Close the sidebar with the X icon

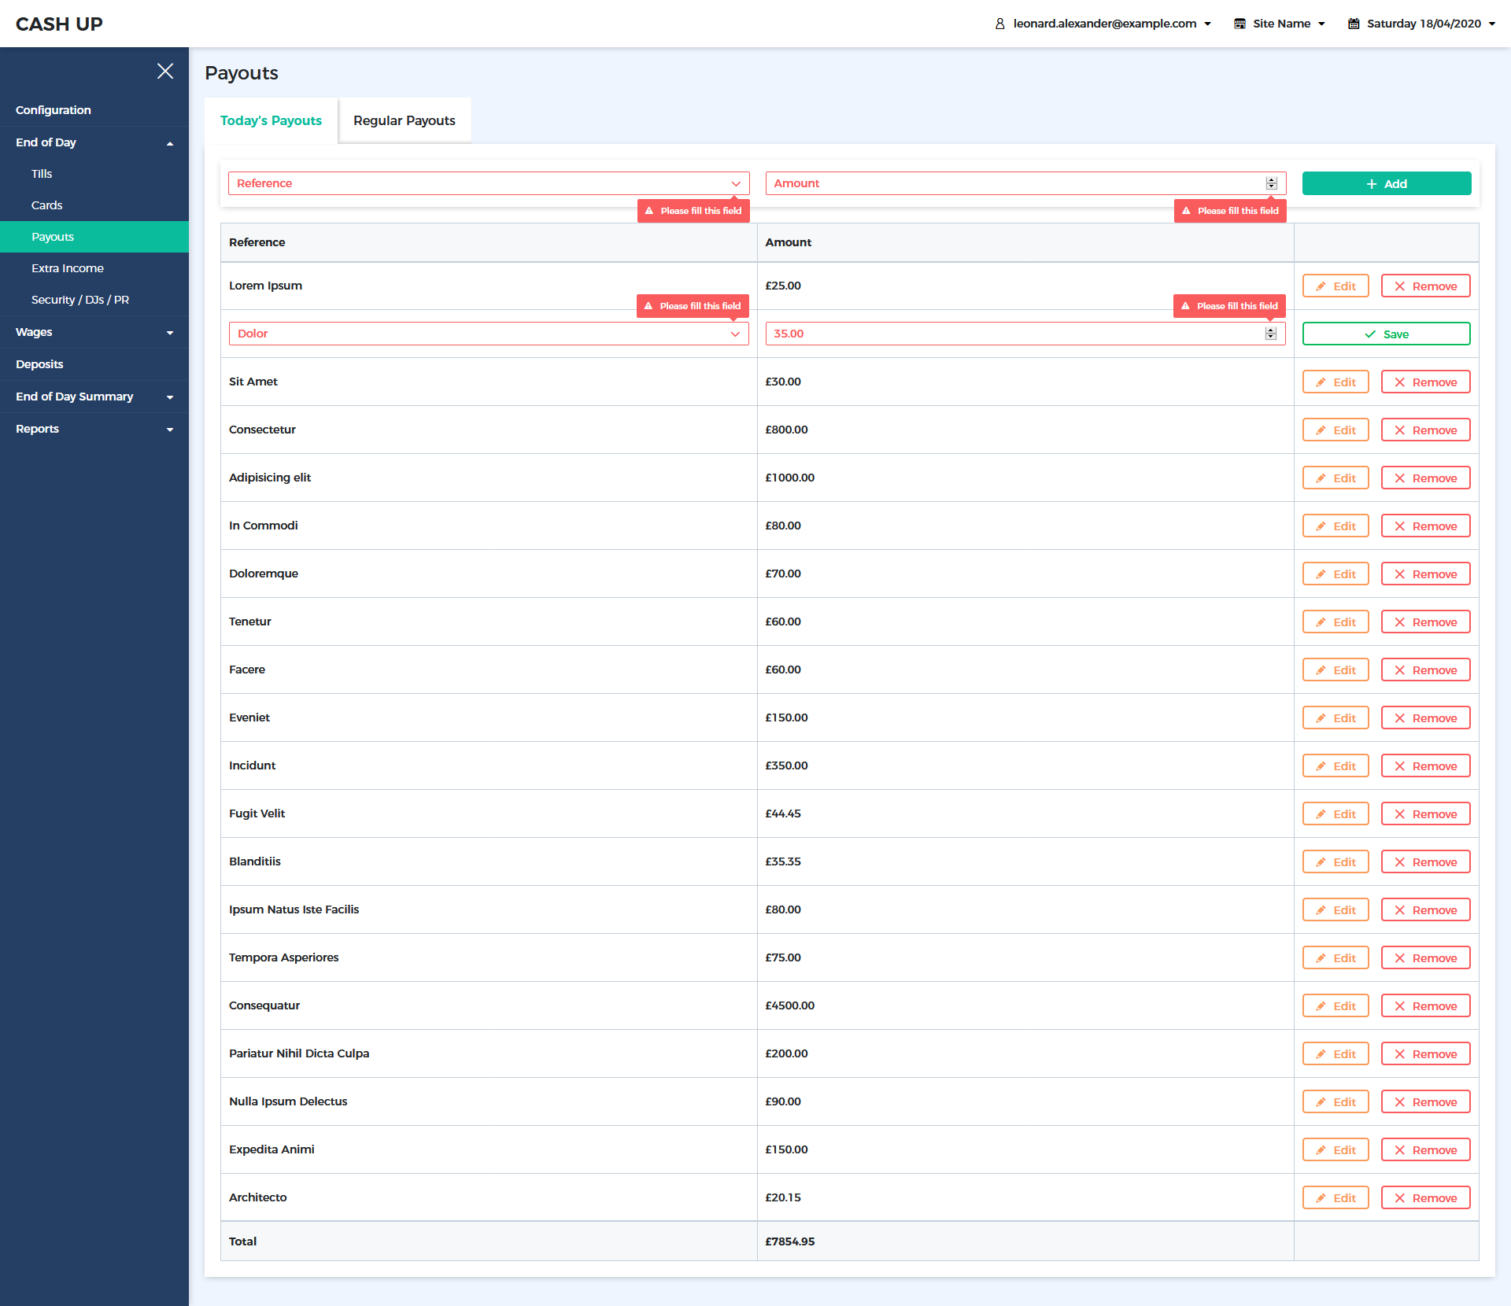click(165, 72)
